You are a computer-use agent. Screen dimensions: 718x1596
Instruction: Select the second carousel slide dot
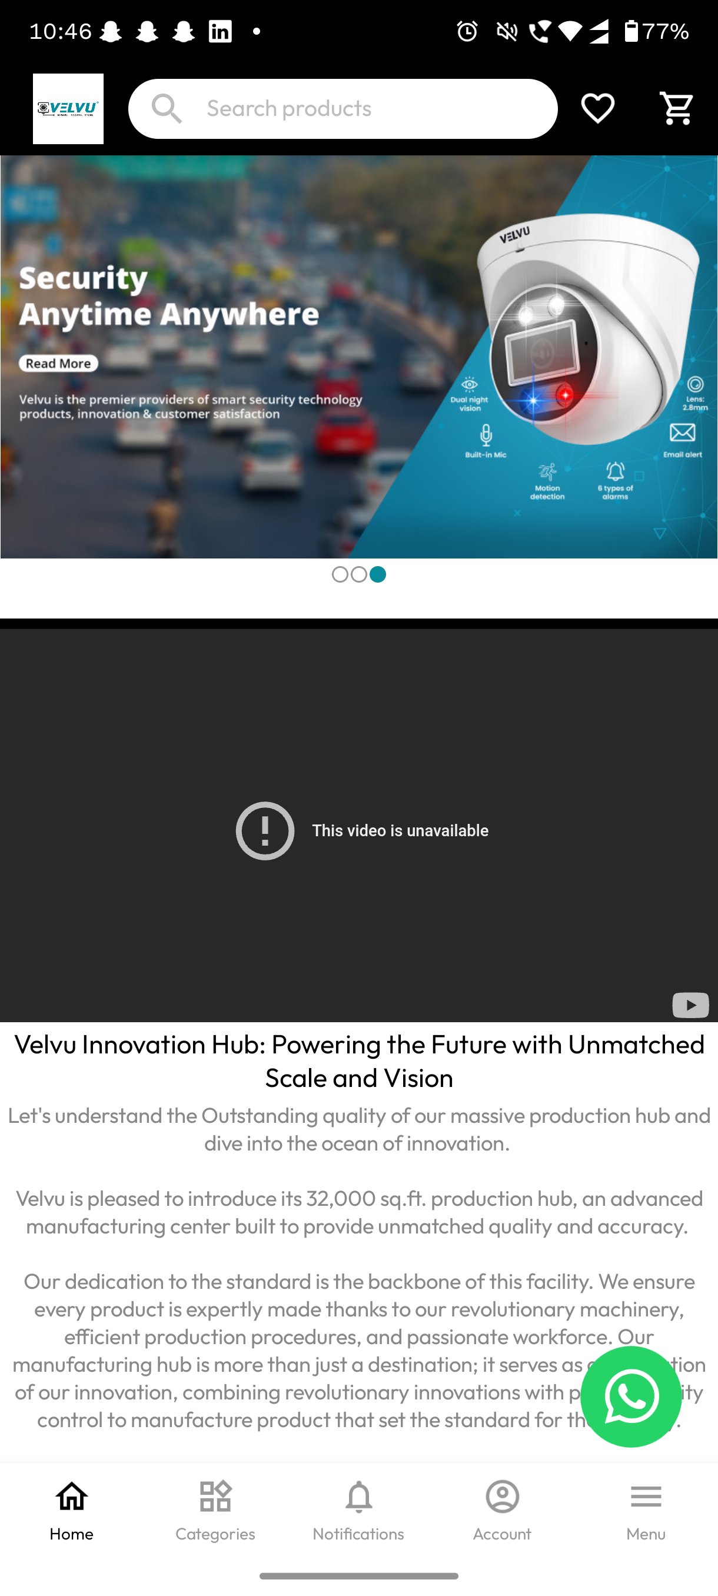pos(358,574)
